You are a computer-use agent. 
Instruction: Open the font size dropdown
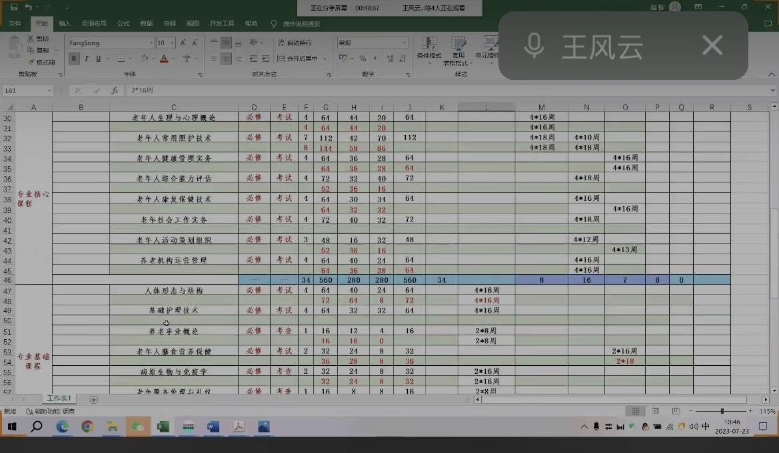(173, 43)
